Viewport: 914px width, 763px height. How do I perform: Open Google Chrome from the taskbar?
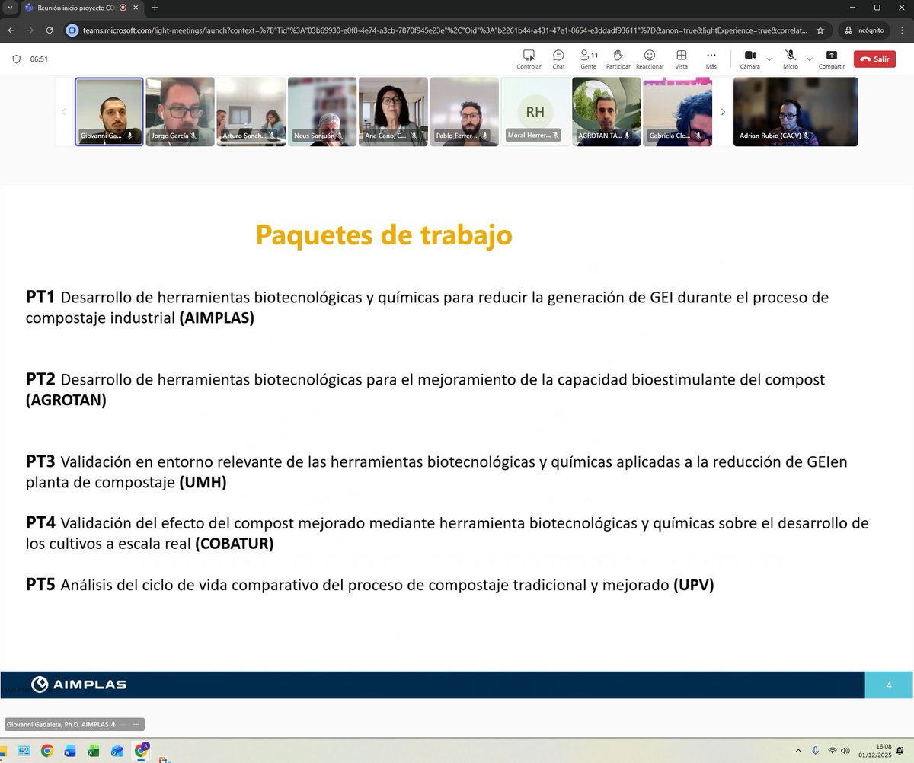46,752
